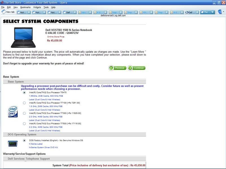The height and width of the screenshot is (169, 226).
Task: Click 'Warranty/Service/Support Options' heading
Action: 24,154
